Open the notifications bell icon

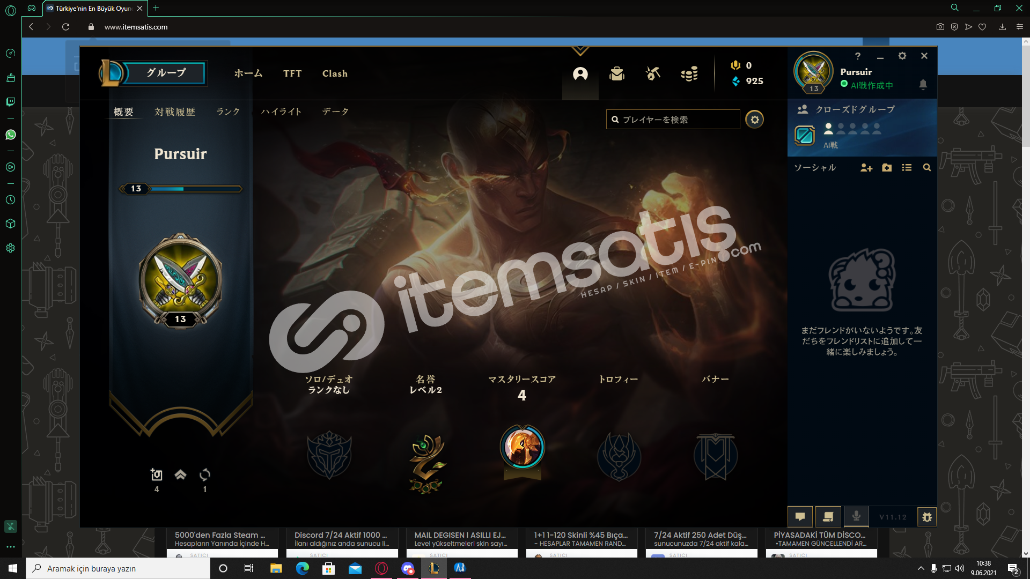923,84
